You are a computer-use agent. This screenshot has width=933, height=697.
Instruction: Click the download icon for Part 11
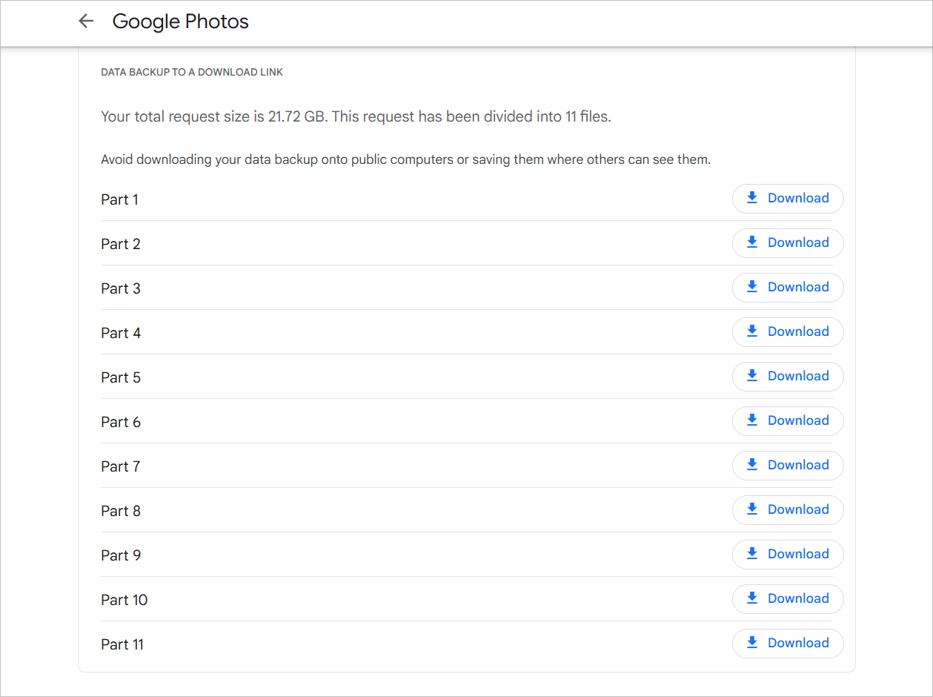(752, 643)
